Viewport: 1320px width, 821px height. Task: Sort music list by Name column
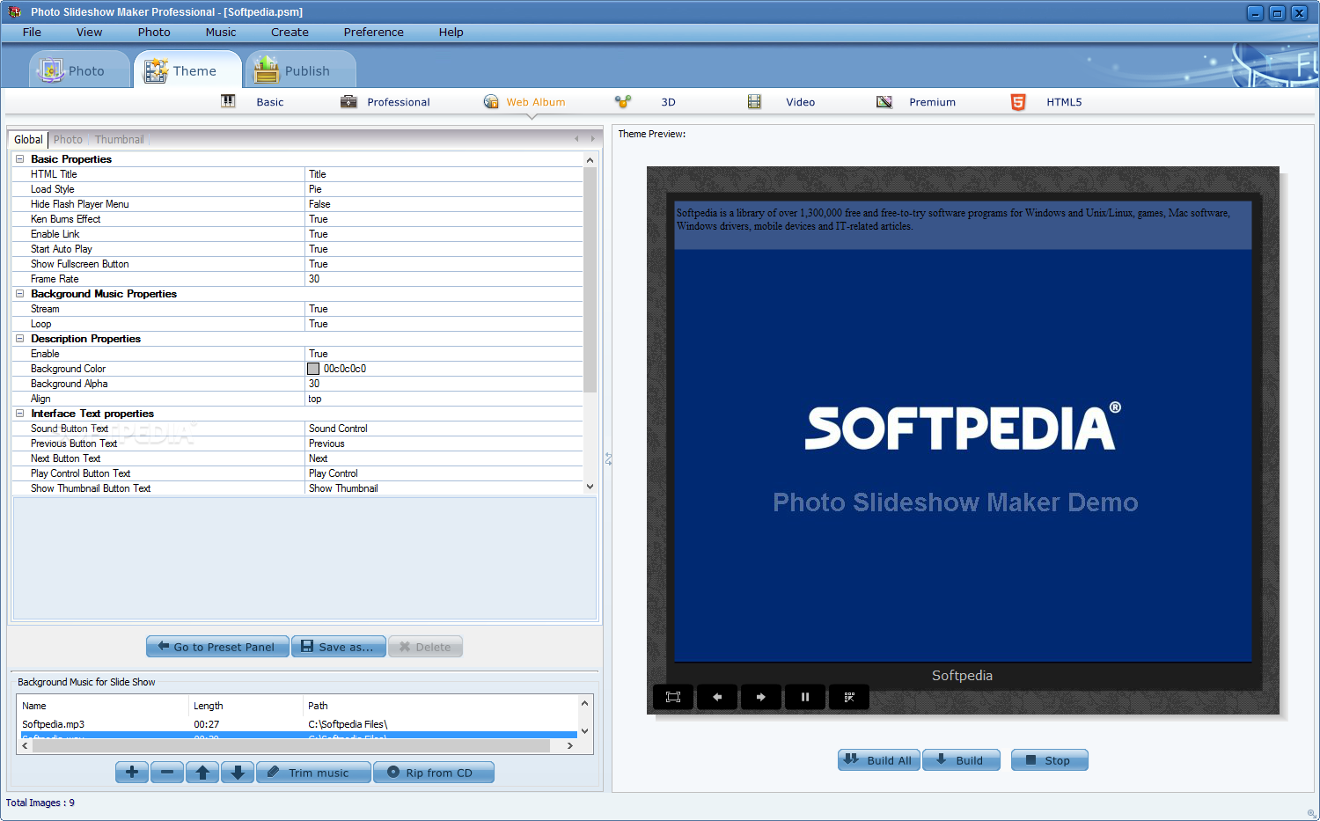coord(103,706)
